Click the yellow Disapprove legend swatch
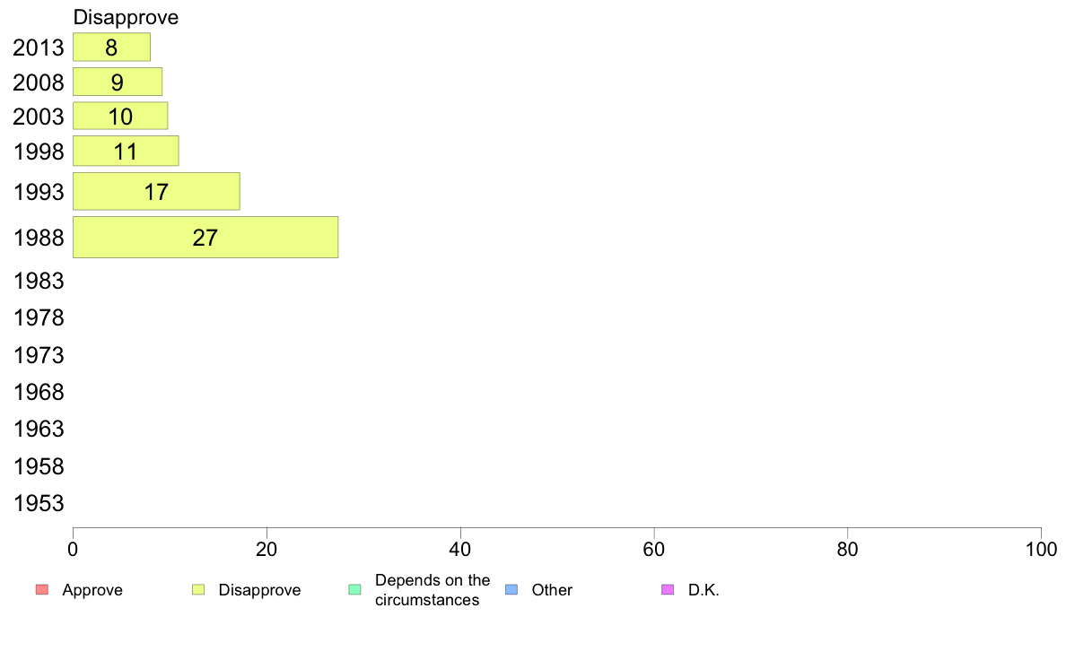This screenshot has height=660, width=1066. [x=198, y=589]
